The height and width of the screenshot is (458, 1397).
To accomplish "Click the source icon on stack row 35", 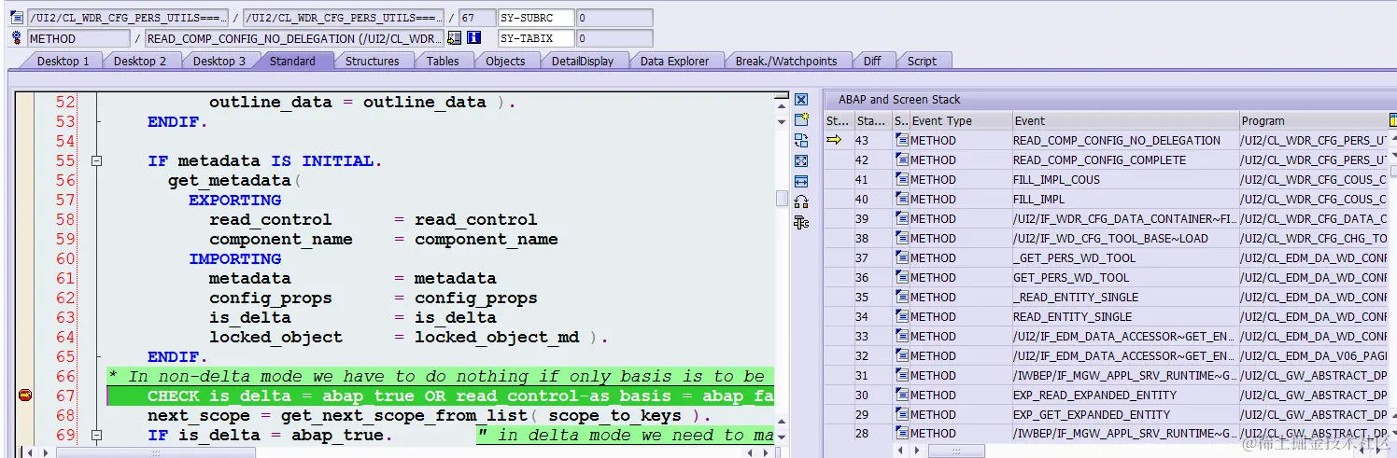I will [x=901, y=297].
